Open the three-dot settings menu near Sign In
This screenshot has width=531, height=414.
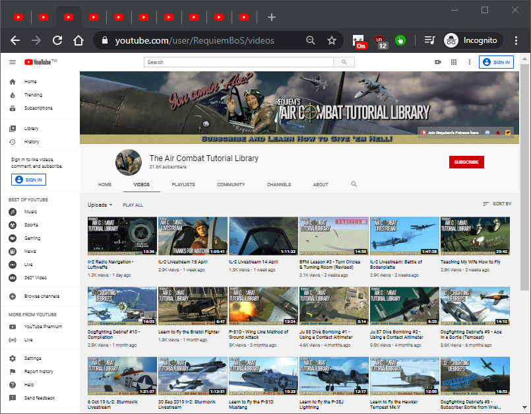470,62
